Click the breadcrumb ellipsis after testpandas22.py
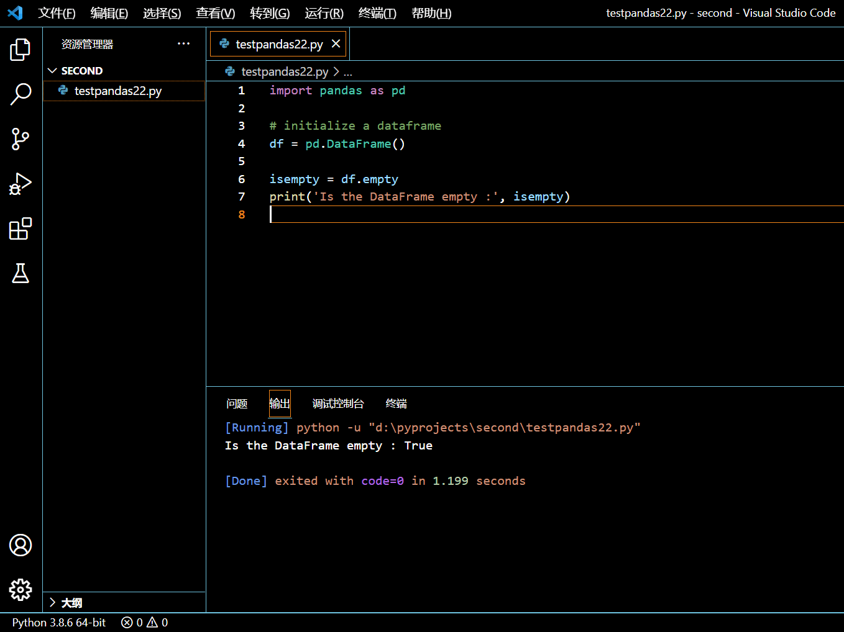 [348, 72]
